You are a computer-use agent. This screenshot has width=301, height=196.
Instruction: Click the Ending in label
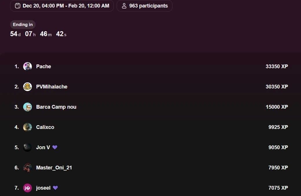pos(23,25)
